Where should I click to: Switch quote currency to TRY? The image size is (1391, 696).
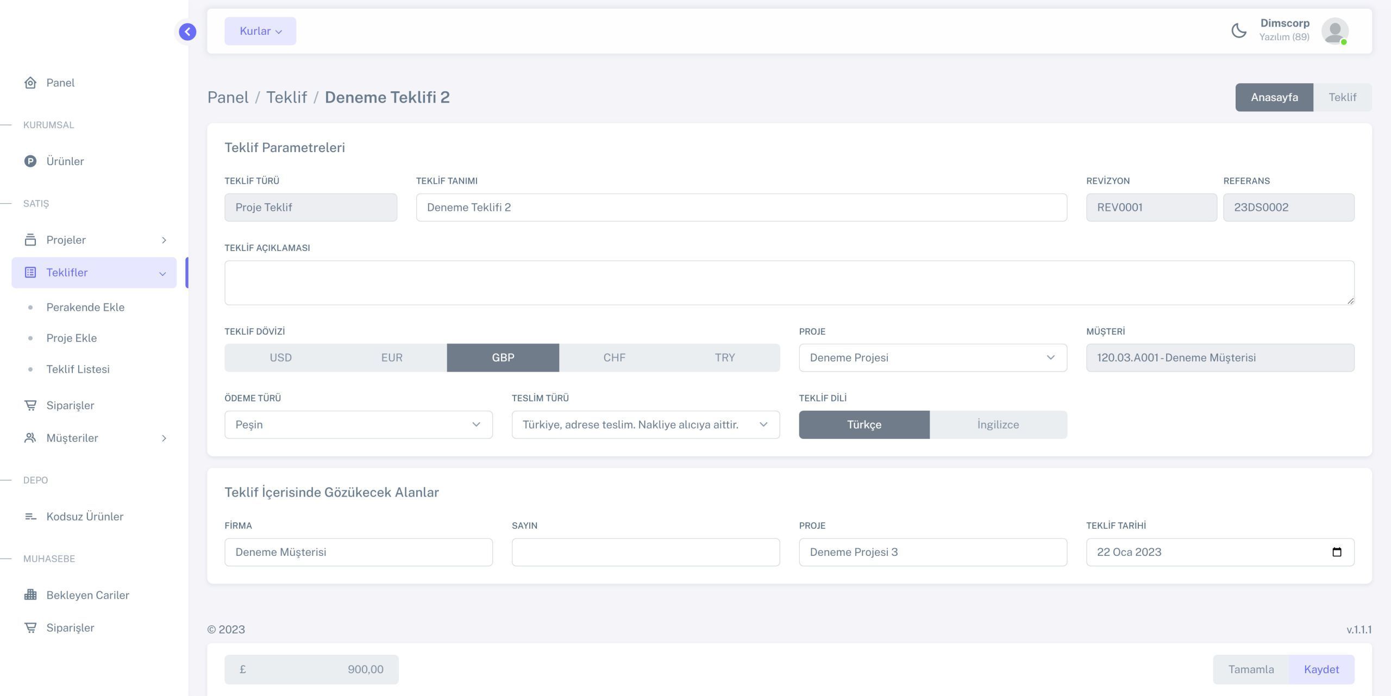724,358
